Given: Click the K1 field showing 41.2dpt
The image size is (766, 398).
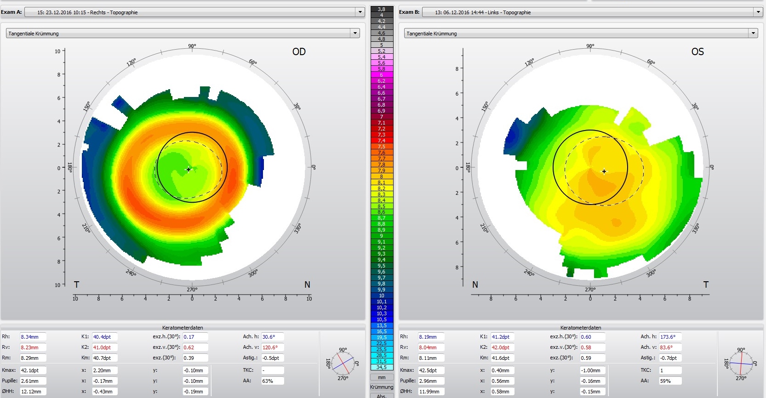Looking at the screenshot, I should pyautogui.click(x=503, y=337).
